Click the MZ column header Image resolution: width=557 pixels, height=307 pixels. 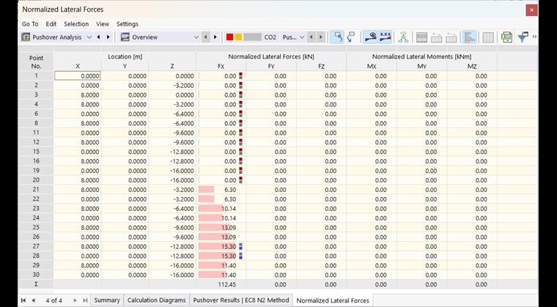[472, 67]
